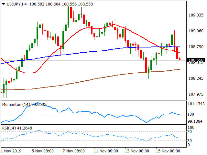Click the 108.790 price axis label
207x155 pixels.
(196, 47)
